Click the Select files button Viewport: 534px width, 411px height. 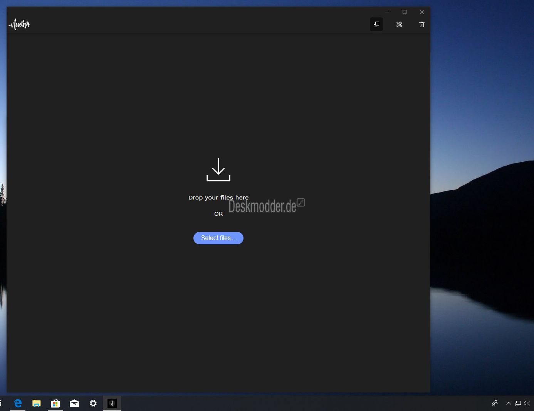click(218, 238)
